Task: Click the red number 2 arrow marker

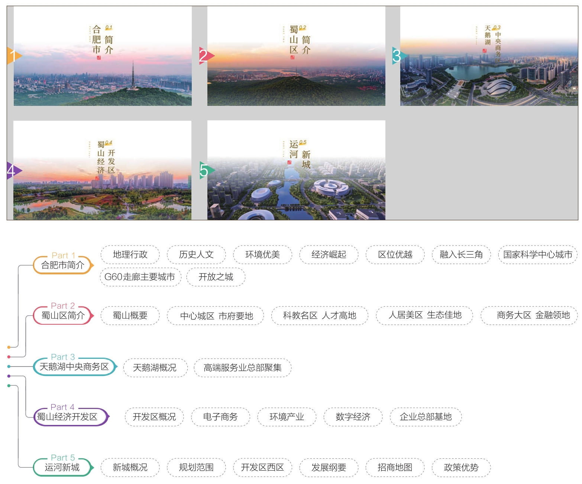Action: (x=207, y=56)
